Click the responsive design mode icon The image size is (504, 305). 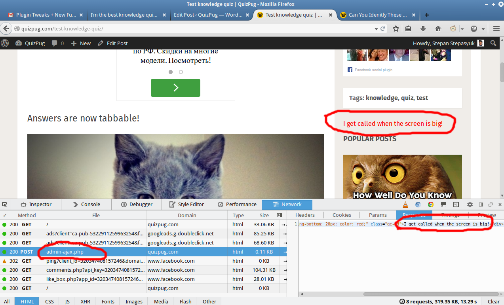(x=456, y=205)
